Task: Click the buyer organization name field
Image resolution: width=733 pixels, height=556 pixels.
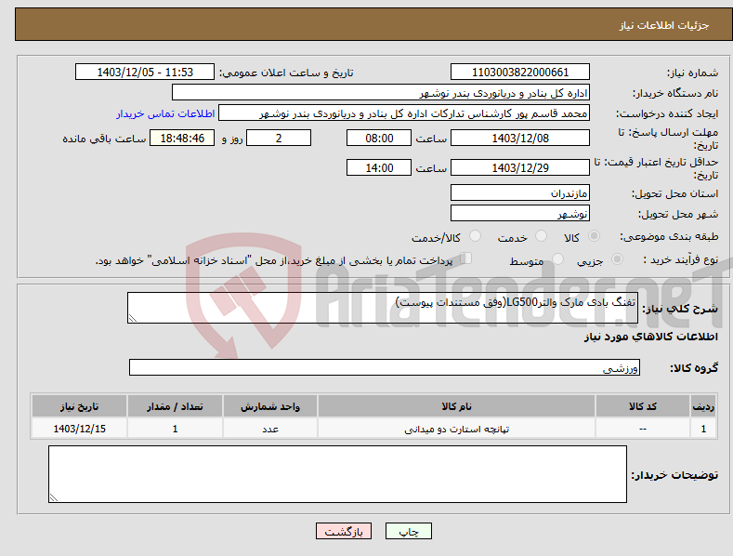Action: click(x=381, y=93)
